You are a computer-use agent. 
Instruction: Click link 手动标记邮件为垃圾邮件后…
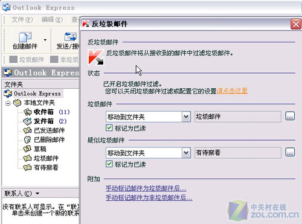tap(146, 188)
